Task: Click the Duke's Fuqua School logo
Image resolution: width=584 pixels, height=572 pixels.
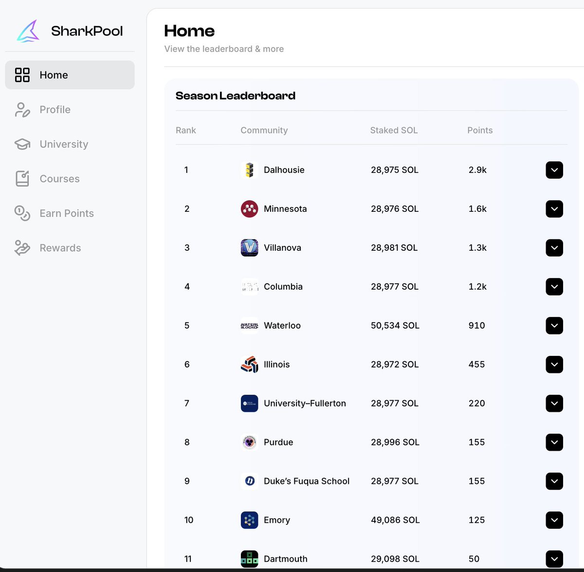Action: [x=250, y=481]
